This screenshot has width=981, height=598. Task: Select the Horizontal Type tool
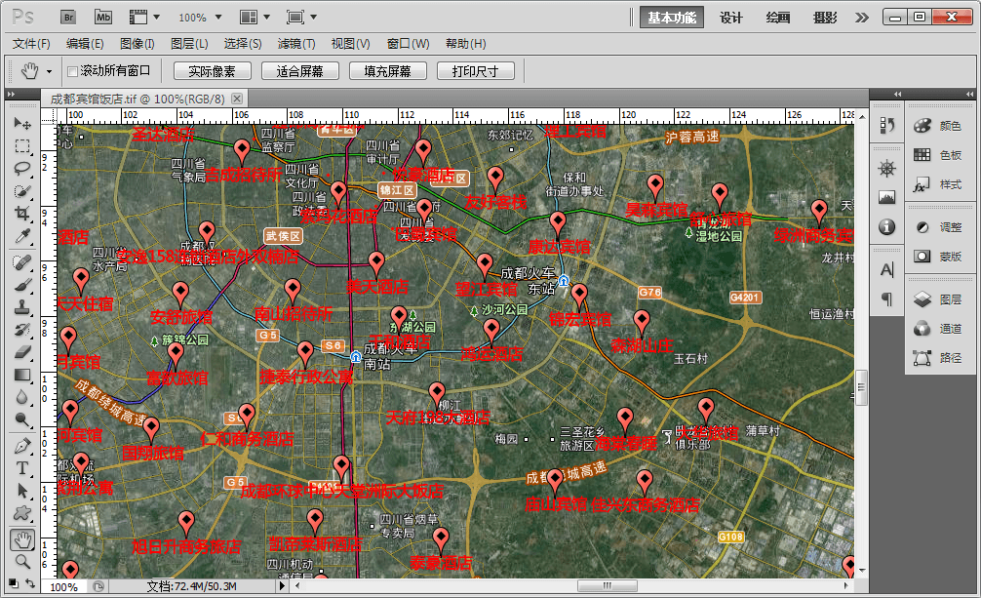(22, 468)
